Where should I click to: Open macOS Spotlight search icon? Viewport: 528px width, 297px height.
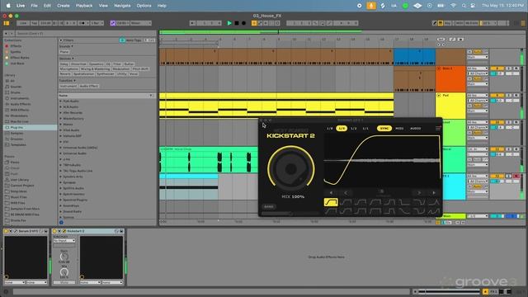tap(464, 6)
